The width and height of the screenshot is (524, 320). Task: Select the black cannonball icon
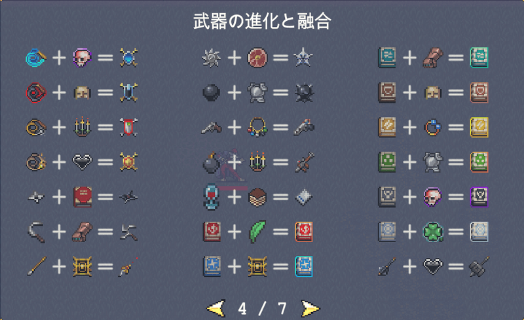pyautogui.click(x=211, y=92)
